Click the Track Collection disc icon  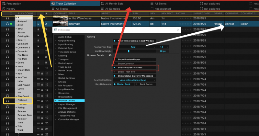pyautogui.click(x=53, y=4)
